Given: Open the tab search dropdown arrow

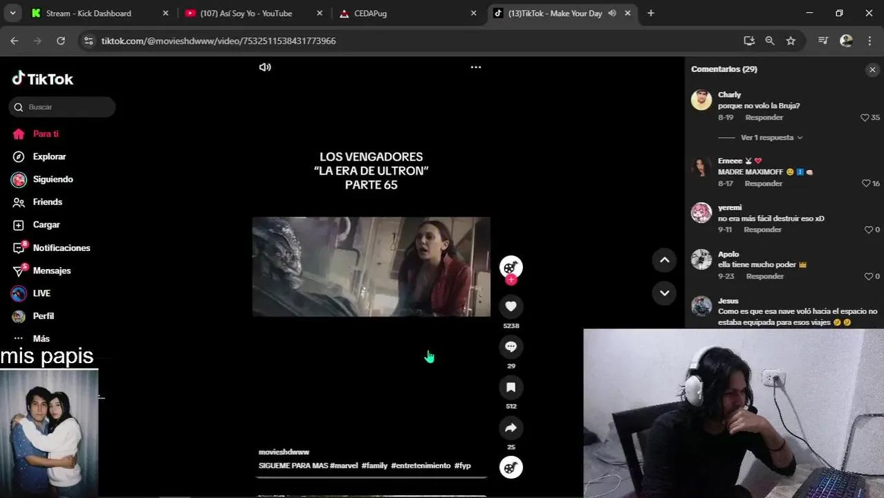Looking at the screenshot, I should point(12,13).
